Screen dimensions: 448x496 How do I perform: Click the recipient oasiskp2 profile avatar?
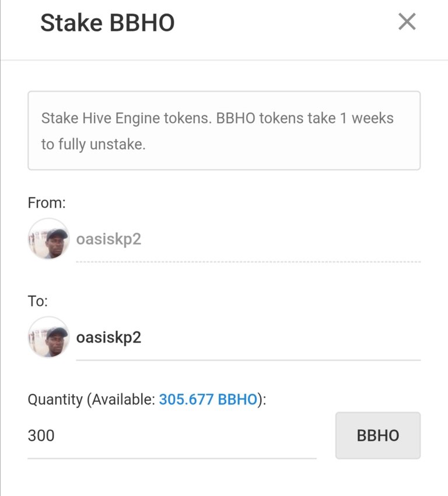pyautogui.click(x=48, y=337)
